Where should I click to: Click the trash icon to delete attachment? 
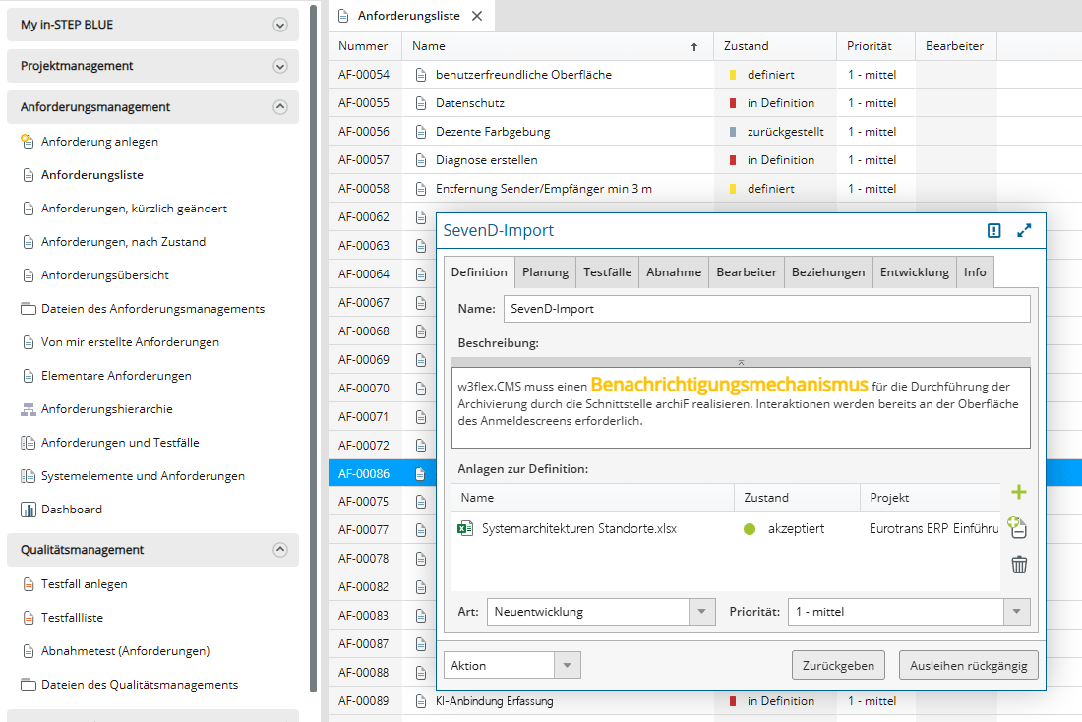tap(1019, 565)
